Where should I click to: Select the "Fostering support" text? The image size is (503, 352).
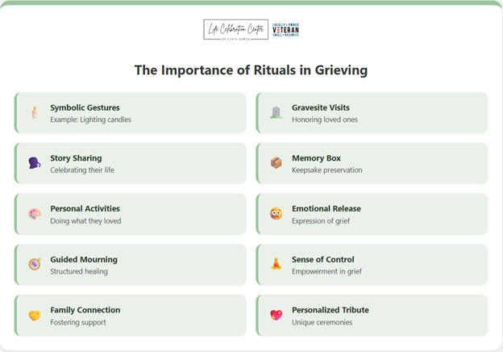click(78, 322)
